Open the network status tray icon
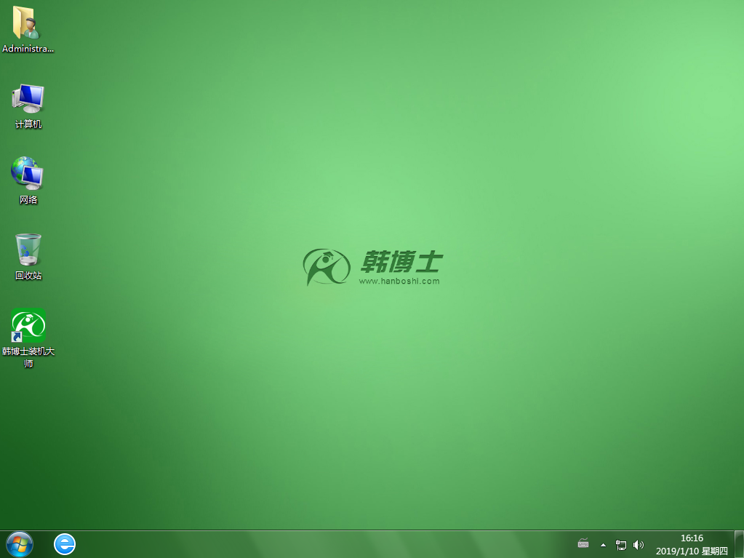Viewport: 744px width, 558px height. point(621,545)
